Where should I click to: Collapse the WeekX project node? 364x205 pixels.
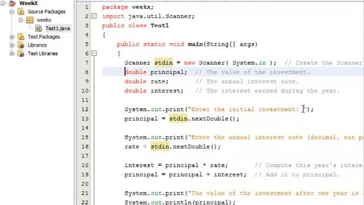(x=3, y=3)
